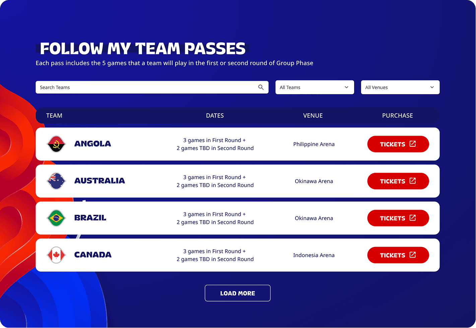The width and height of the screenshot is (476, 328).
Task: Click the external link icon on Brazil's Tickets button
Action: (x=412, y=218)
